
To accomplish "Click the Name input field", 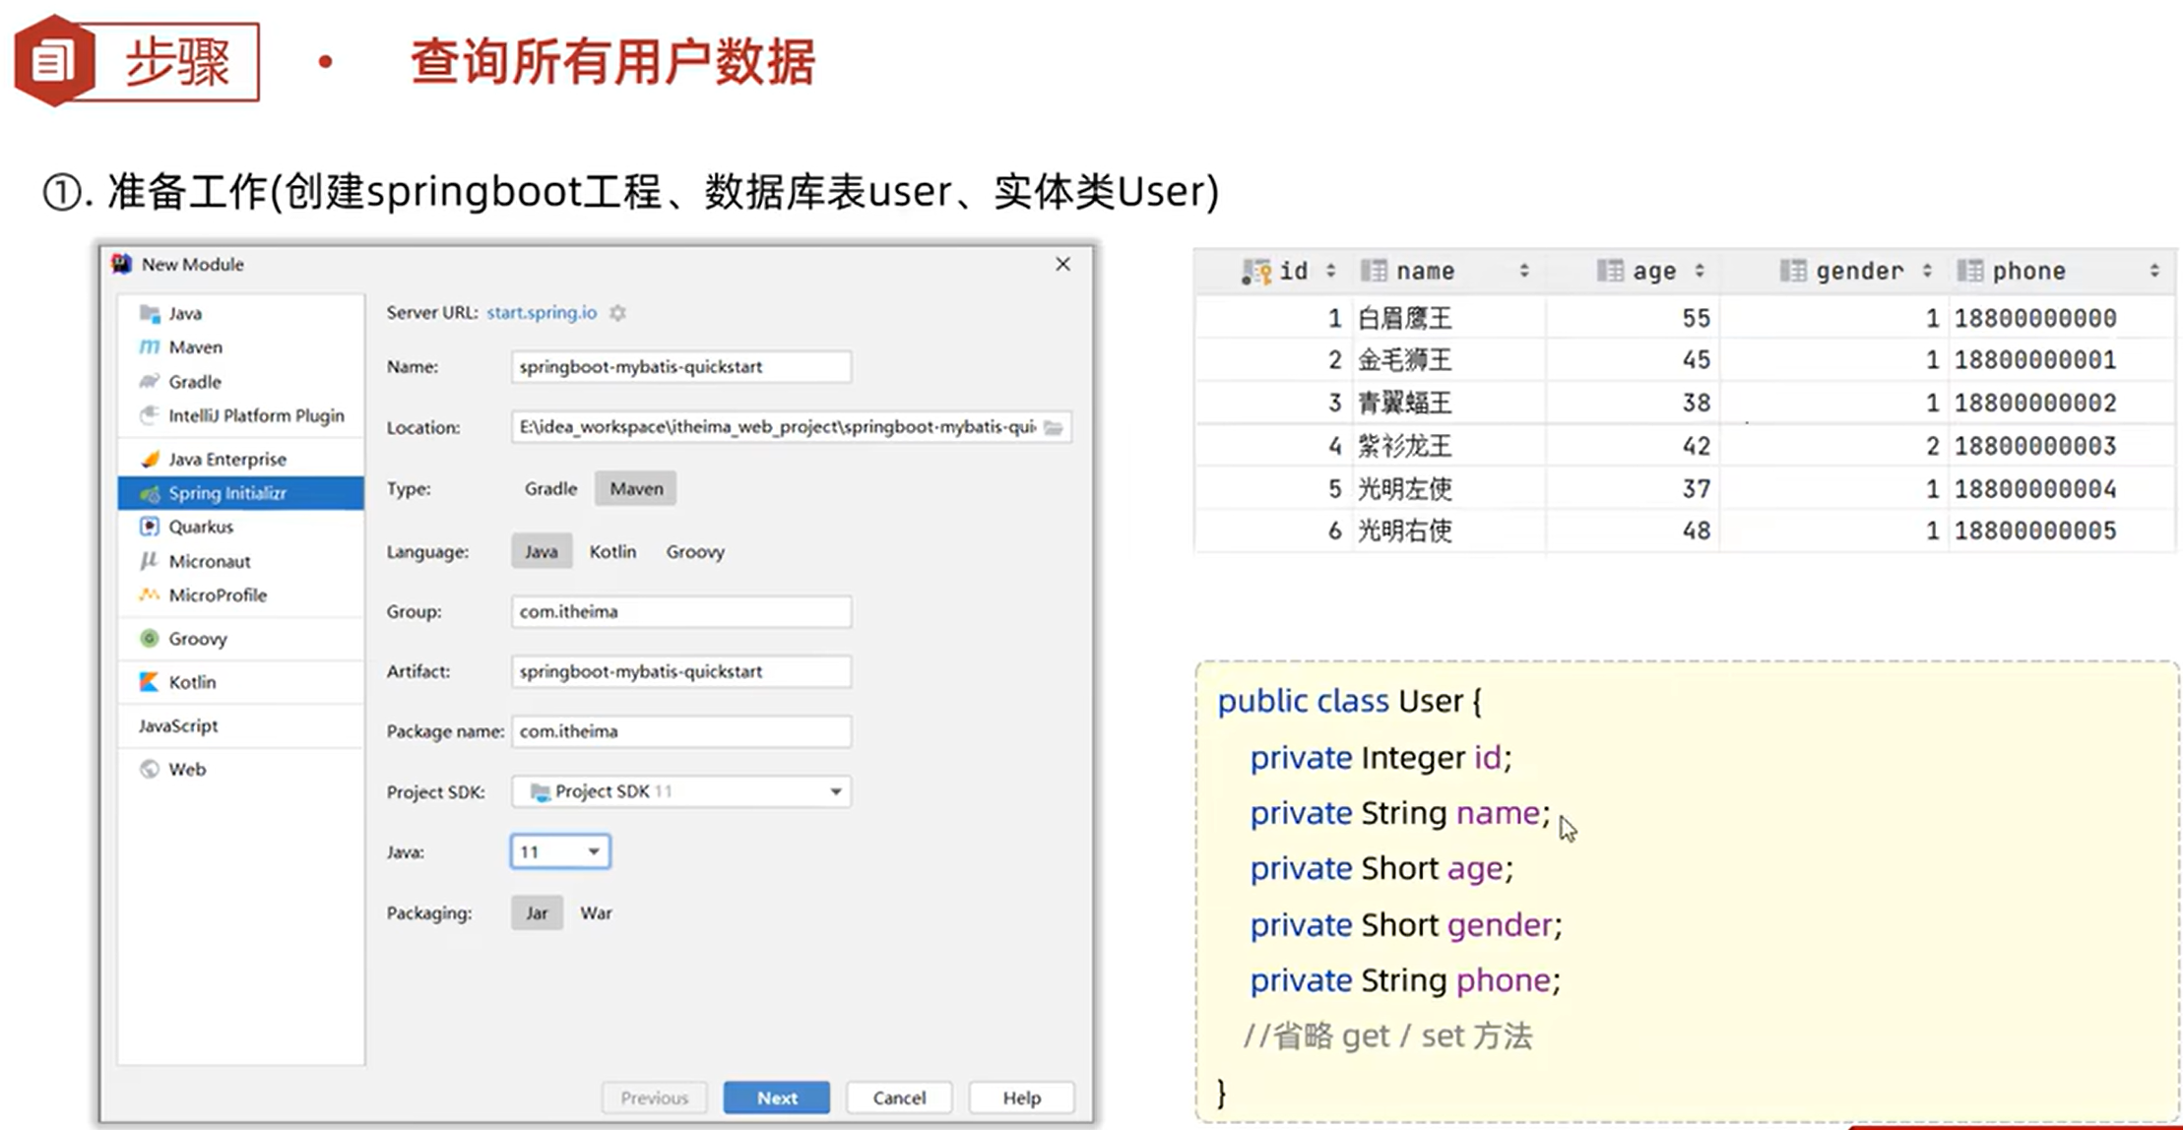I will coord(679,366).
